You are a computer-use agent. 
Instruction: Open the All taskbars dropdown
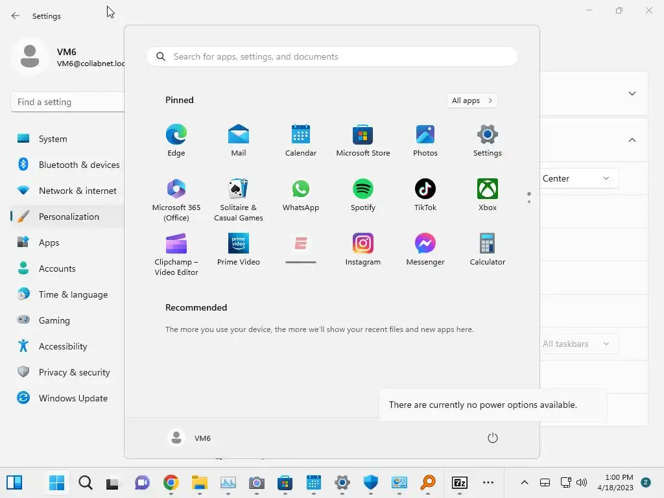pos(578,344)
